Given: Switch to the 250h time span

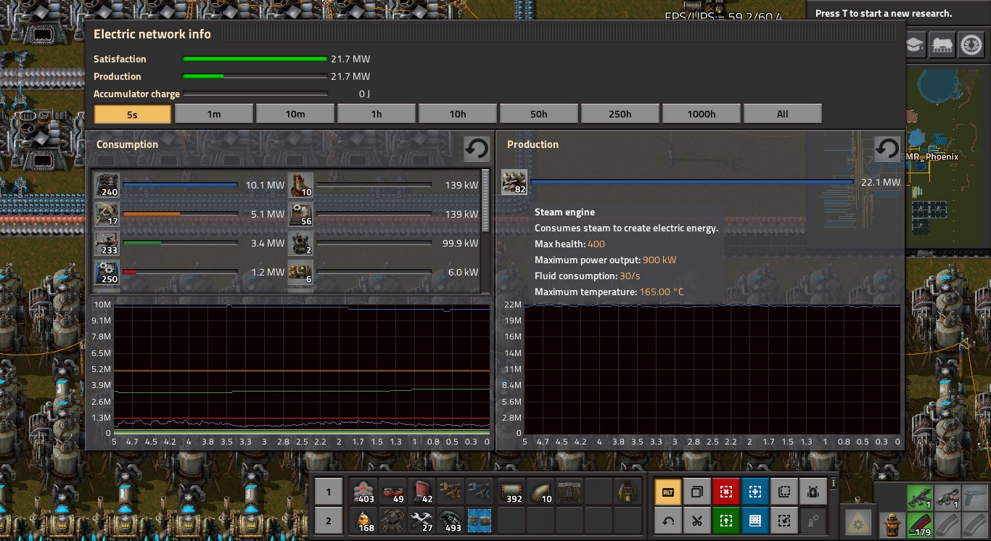Looking at the screenshot, I should 620,114.
